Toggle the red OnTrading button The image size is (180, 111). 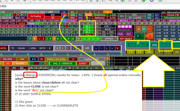36,16
